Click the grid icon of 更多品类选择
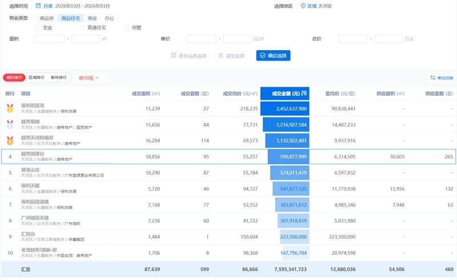The height and width of the screenshot is (280, 457). [174, 55]
